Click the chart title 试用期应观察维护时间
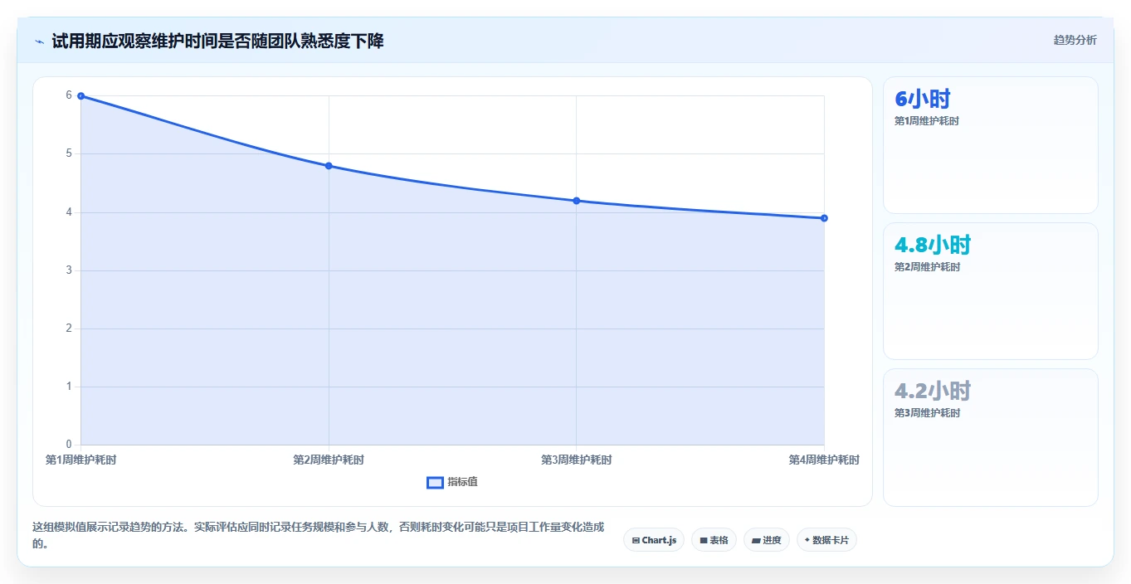The height and width of the screenshot is (584, 1131). point(218,41)
